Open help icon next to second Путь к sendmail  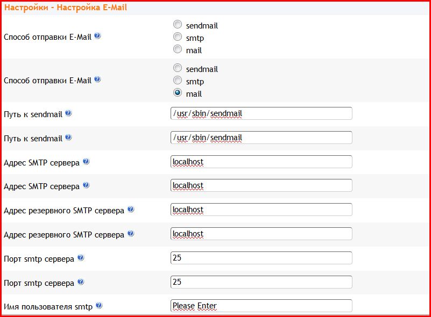pyautogui.click(x=68, y=137)
